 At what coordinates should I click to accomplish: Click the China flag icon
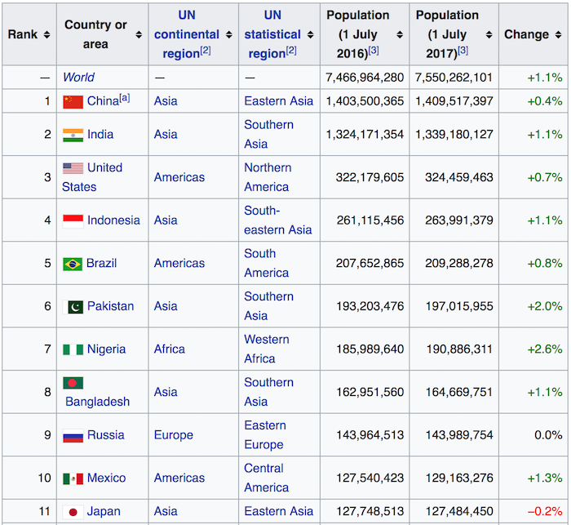[73, 102]
